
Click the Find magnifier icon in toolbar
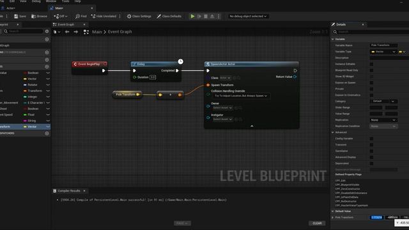[x=77, y=16]
